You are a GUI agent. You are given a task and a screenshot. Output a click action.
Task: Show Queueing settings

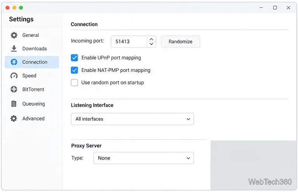click(34, 104)
